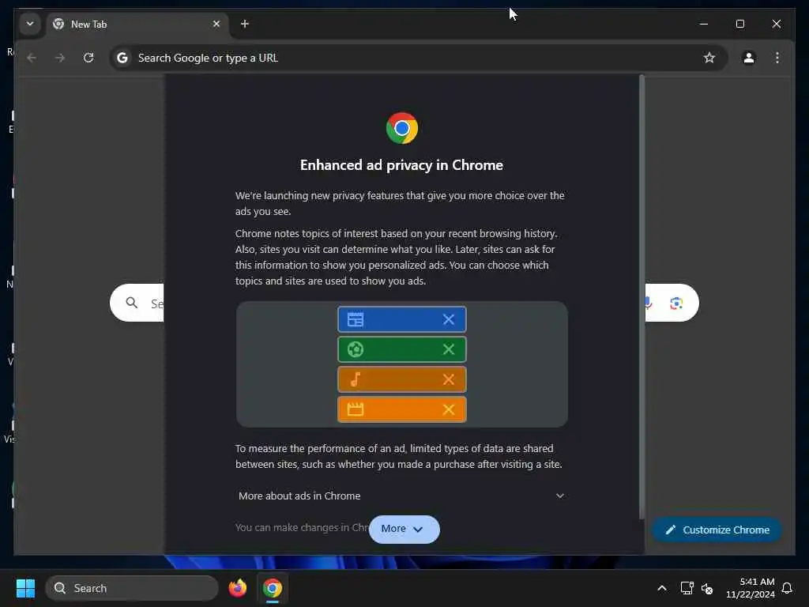This screenshot has width=809, height=607.
Task: Open the notifications bell icon
Action: tap(787, 588)
